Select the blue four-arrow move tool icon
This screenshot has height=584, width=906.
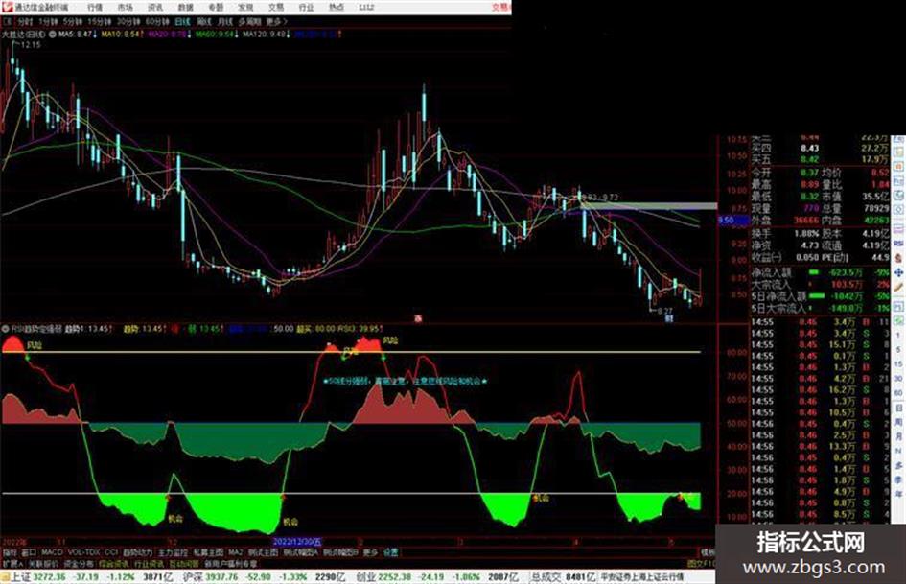[x=898, y=272]
